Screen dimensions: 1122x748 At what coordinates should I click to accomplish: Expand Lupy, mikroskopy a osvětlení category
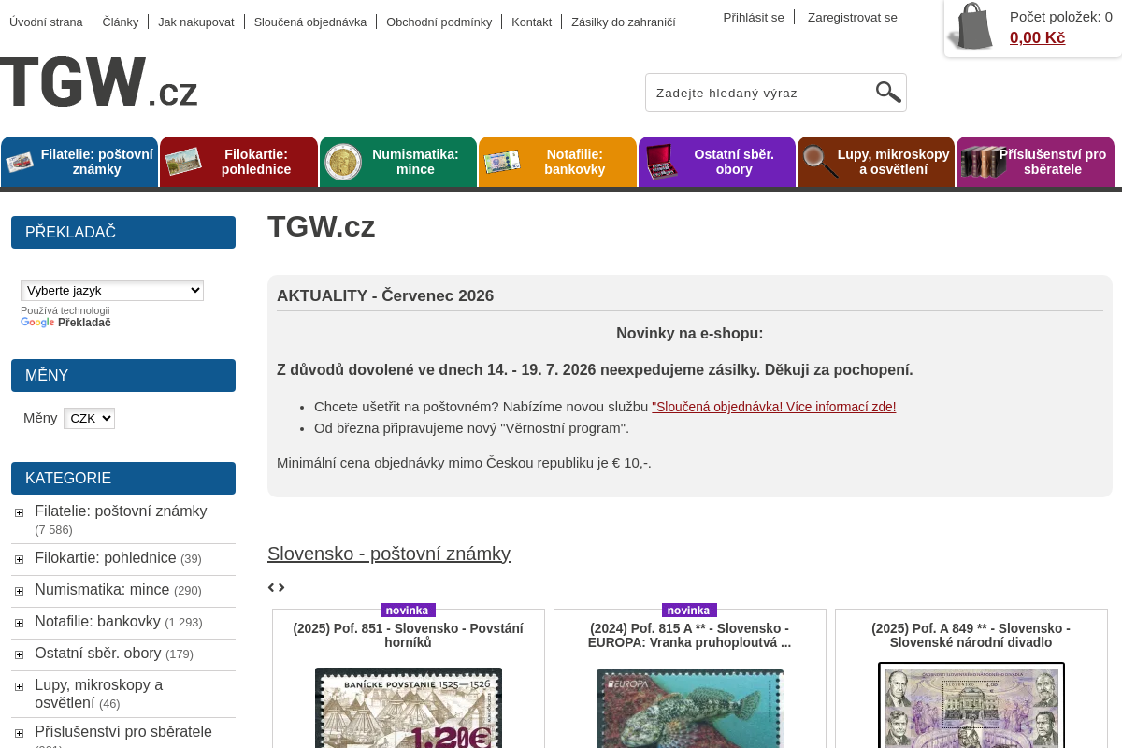click(x=19, y=686)
